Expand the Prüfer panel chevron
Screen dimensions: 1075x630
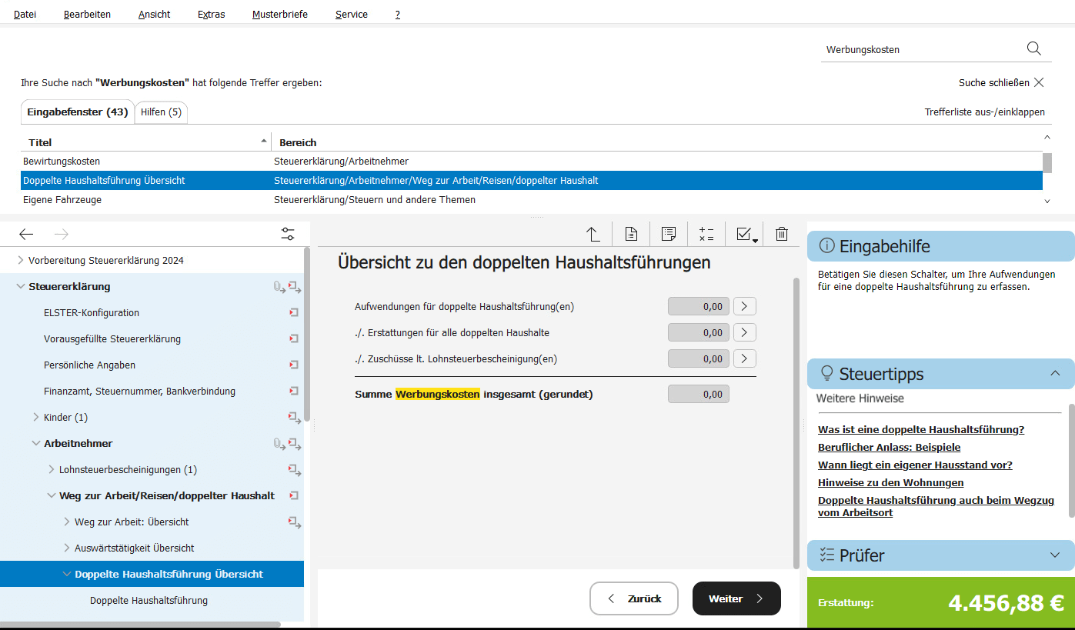(1055, 555)
